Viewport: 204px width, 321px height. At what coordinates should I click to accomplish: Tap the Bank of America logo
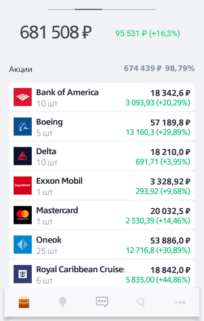pos(23,97)
